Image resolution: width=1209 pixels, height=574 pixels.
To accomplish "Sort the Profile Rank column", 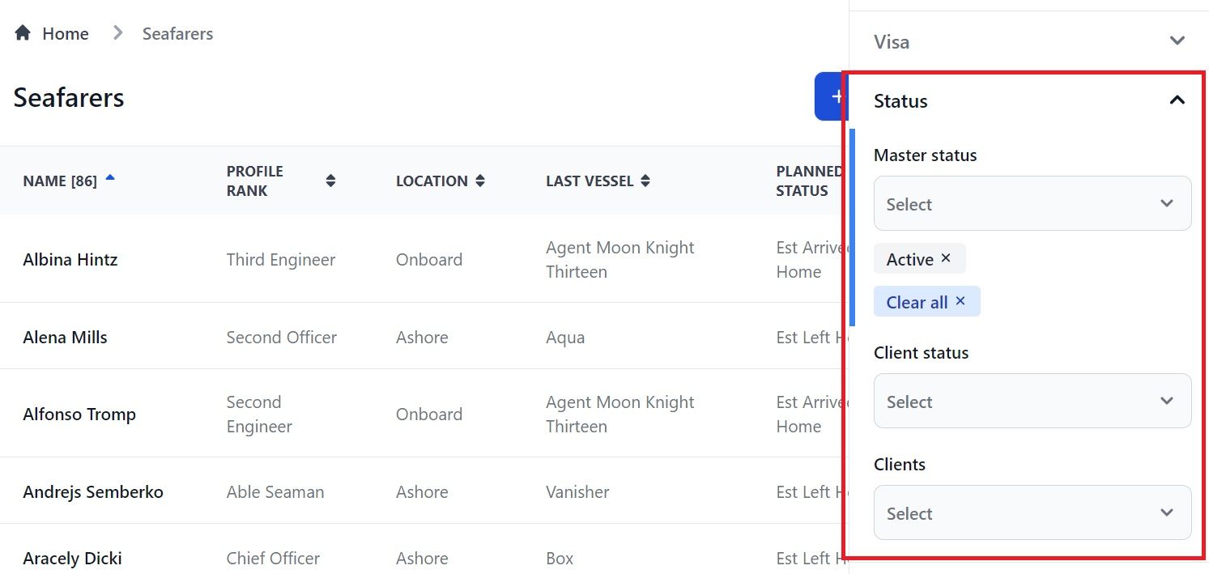I will [330, 181].
